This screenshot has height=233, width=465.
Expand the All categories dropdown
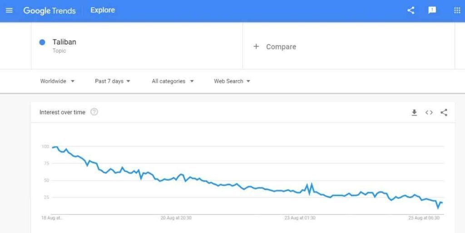coord(173,81)
